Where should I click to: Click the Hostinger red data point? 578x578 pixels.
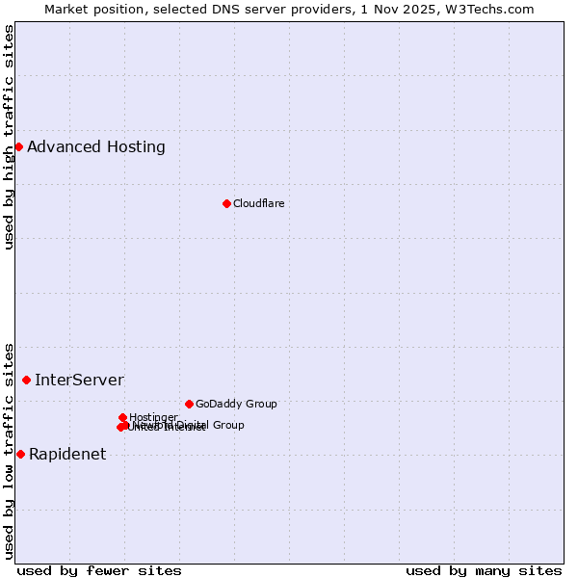[122, 417]
